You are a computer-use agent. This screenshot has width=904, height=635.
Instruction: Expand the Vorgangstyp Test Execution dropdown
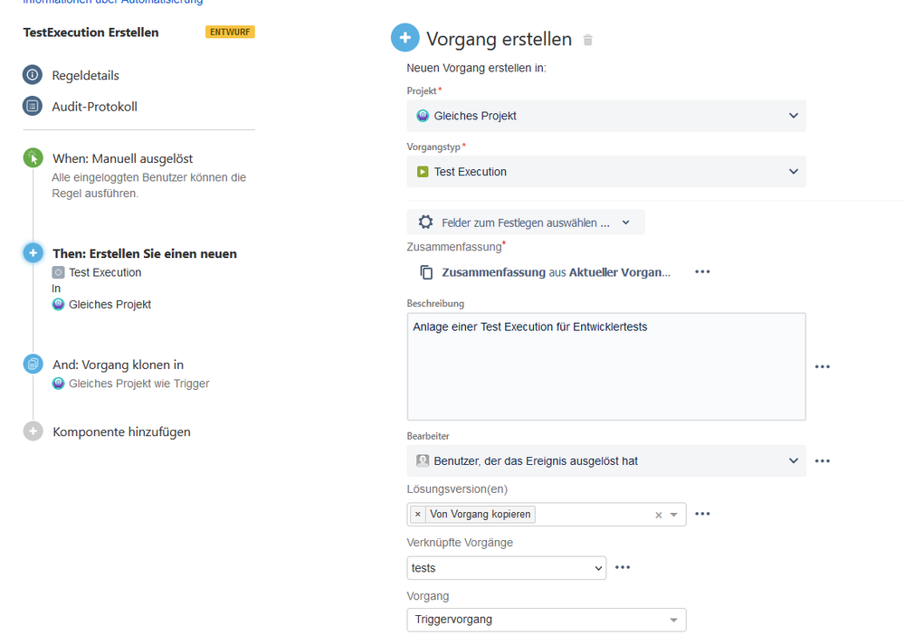606,172
